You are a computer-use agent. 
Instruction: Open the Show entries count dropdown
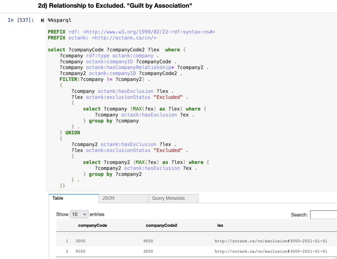(x=79, y=214)
